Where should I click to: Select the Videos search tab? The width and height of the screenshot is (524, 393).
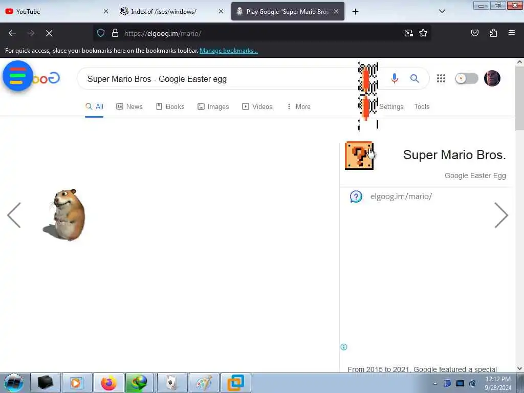[x=257, y=106]
